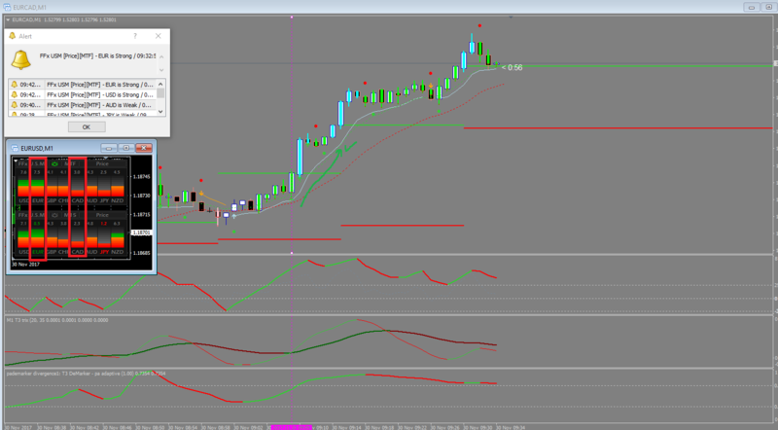
Task: Click the red JPY label in the lower panel
Action: tap(104, 252)
